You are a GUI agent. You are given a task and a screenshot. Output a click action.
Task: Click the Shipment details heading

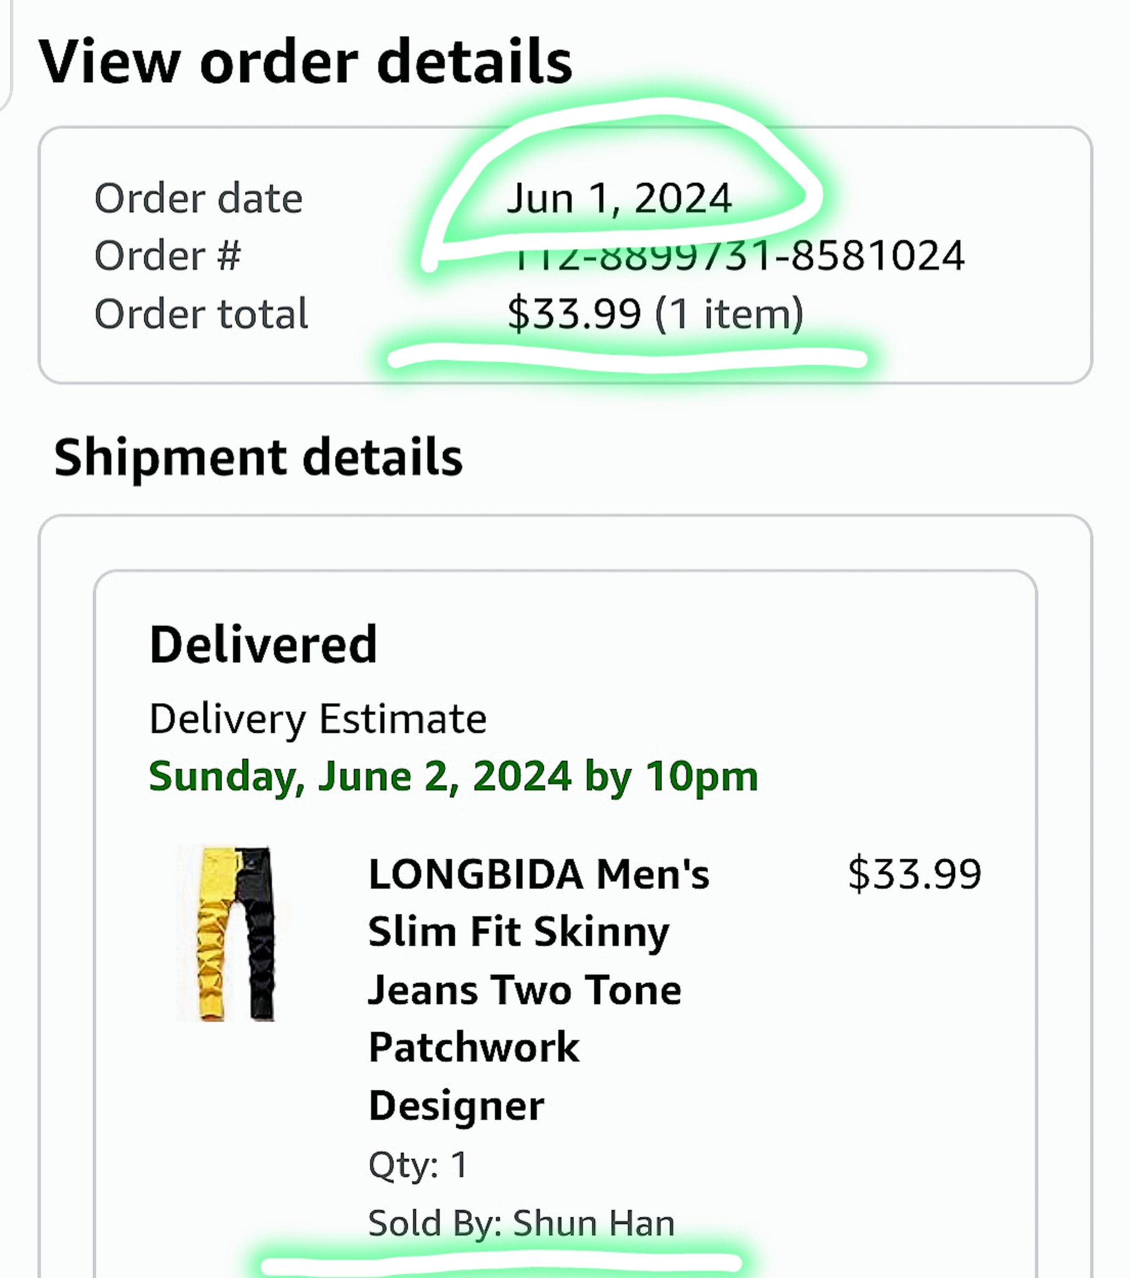[x=258, y=457]
